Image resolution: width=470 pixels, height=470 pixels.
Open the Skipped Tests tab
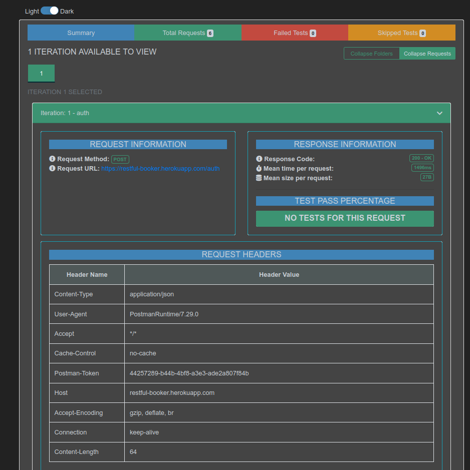(401, 33)
